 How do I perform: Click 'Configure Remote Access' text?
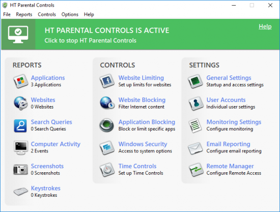tap(234, 173)
